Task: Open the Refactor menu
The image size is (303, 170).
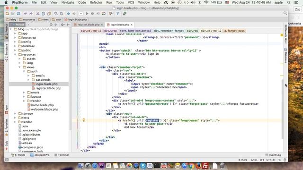Action: point(96,2)
